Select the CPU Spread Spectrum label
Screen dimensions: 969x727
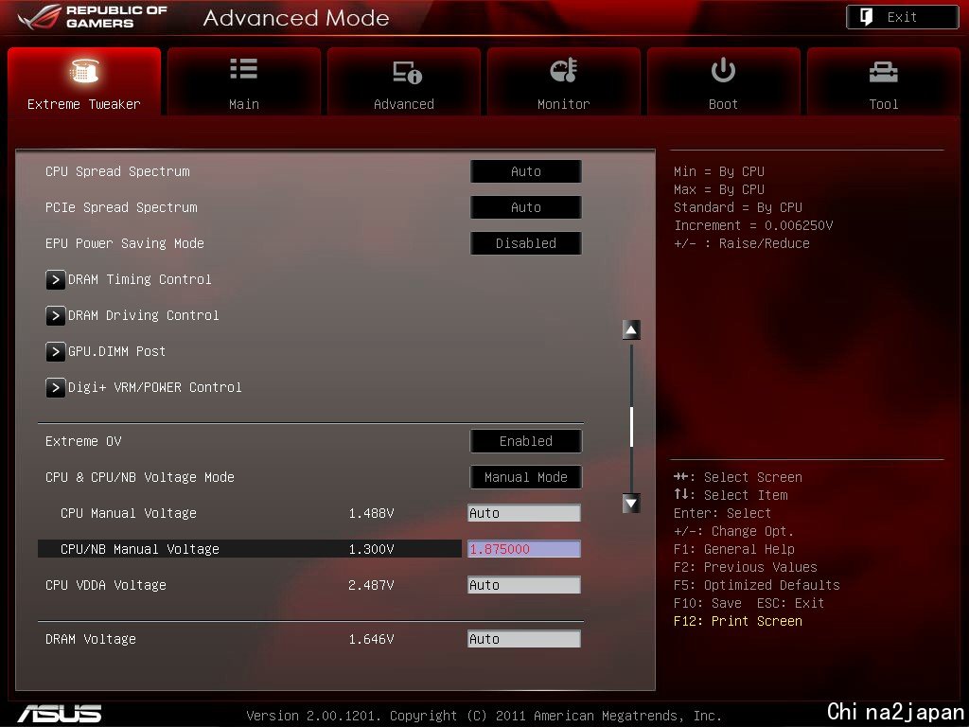pos(117,171)
